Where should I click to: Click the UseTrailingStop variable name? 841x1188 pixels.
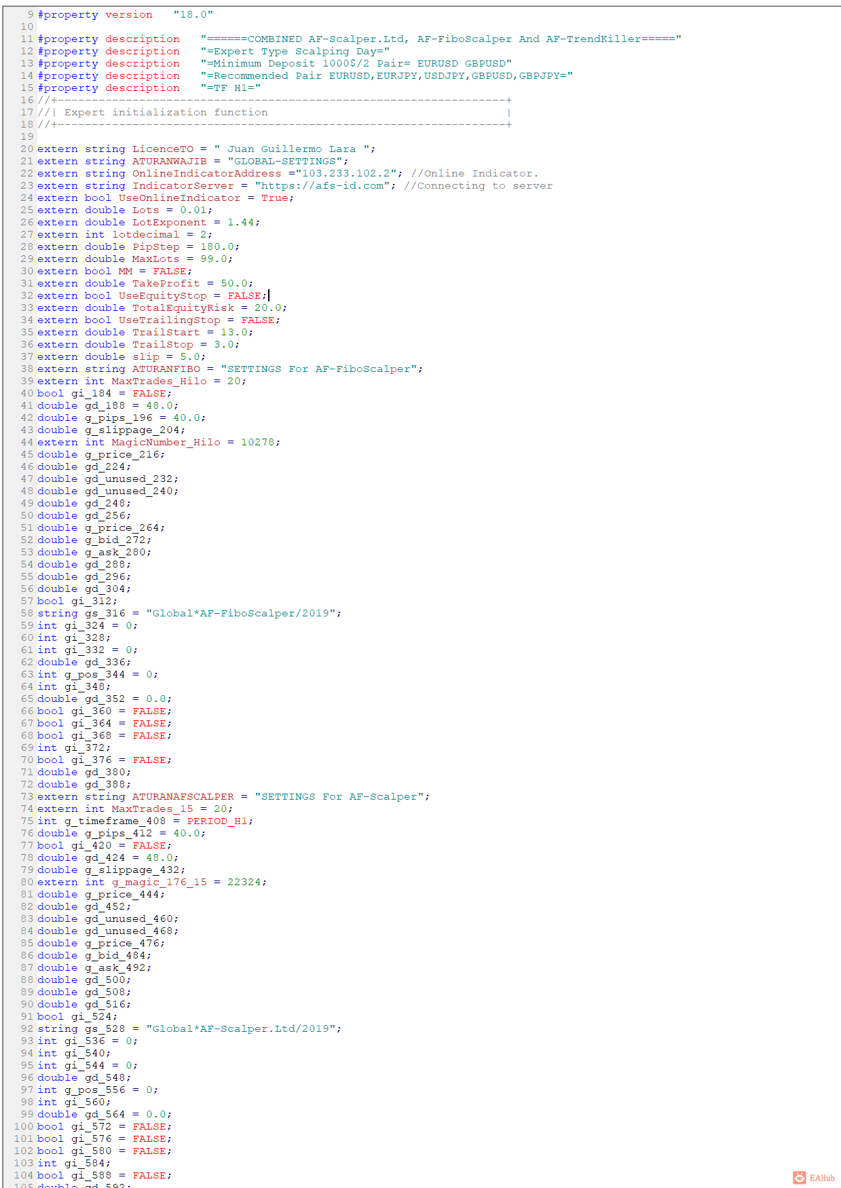point(169,320)
